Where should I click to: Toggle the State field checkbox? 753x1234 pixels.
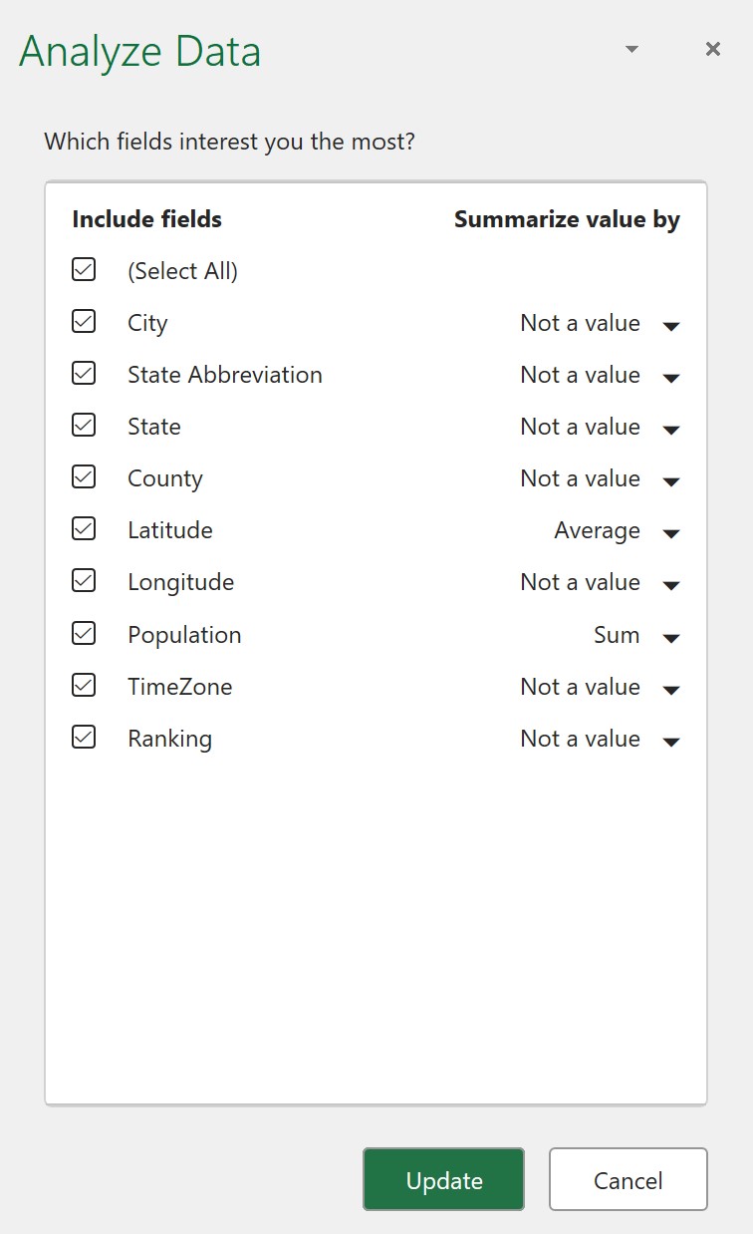[84, 425]
